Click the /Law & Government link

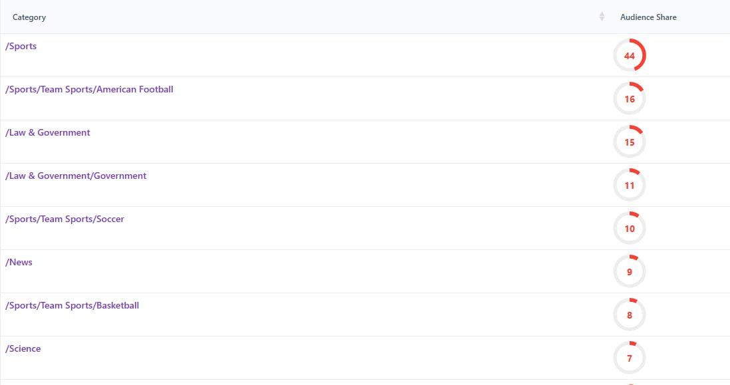click(48, 133)
